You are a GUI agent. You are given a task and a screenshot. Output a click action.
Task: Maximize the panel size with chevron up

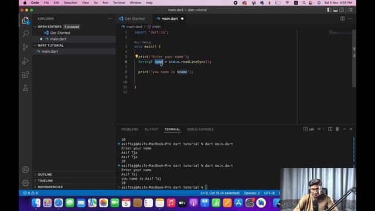tap(345, 129)
